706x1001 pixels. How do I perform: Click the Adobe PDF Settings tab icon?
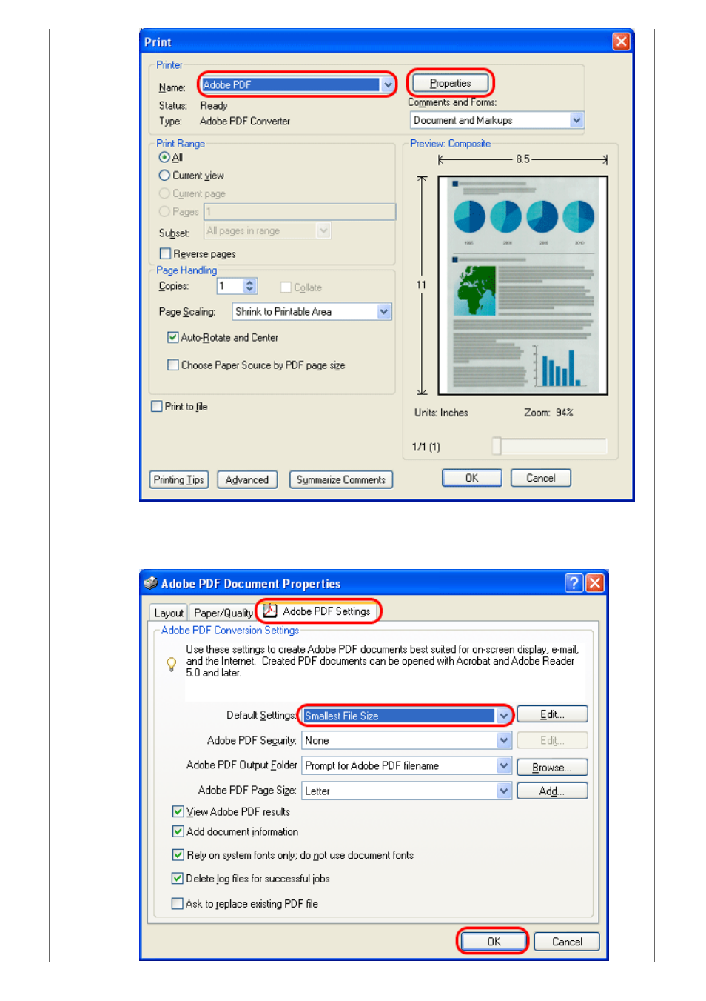coord(270,611)
